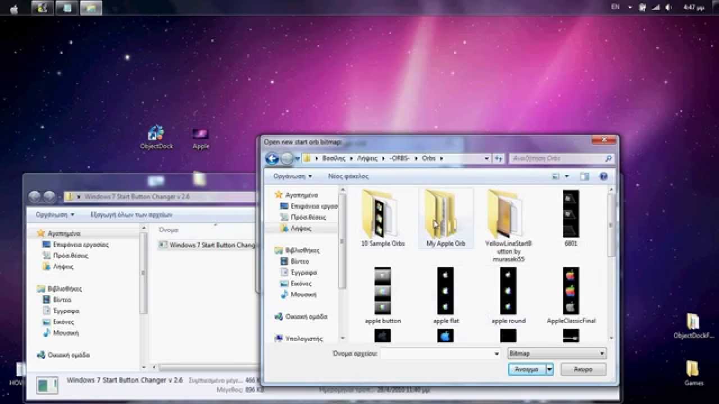Open help icon in the dialog
This screenshot has width=719, height=404.
pyautogui.click(x=604, y=176)
